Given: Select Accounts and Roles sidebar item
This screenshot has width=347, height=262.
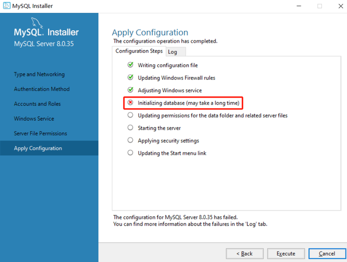Looking at the screenshot, I should (37, 104).
